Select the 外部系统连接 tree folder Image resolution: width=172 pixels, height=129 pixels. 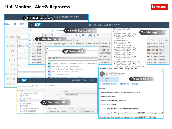(x=26, y=98)
